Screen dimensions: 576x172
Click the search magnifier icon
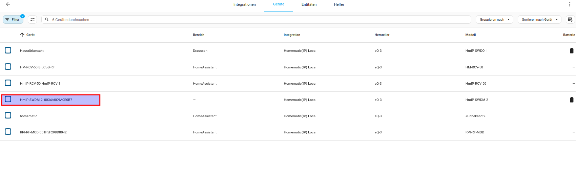coord(47,20)
